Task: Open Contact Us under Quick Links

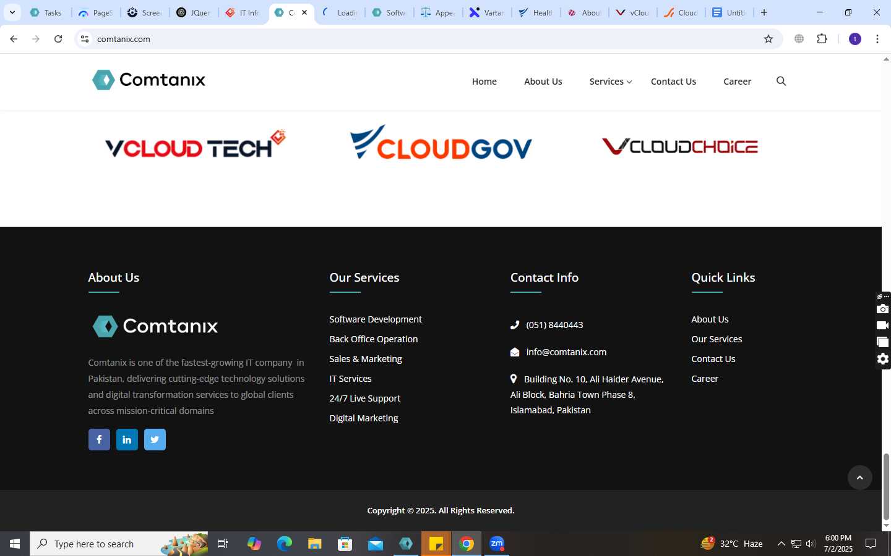Action: pos(713,359)
